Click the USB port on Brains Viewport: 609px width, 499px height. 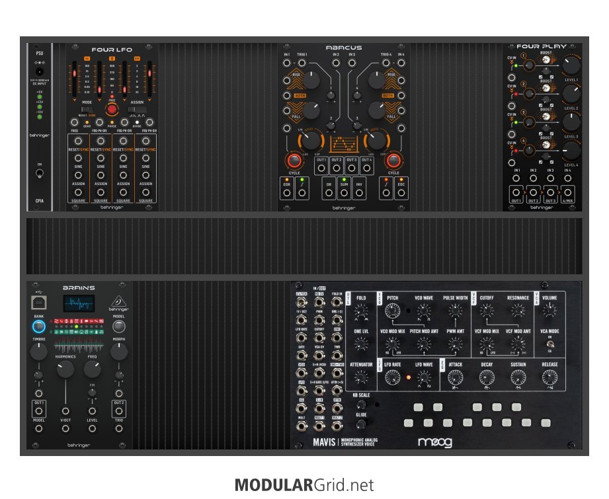coord(39,303)
